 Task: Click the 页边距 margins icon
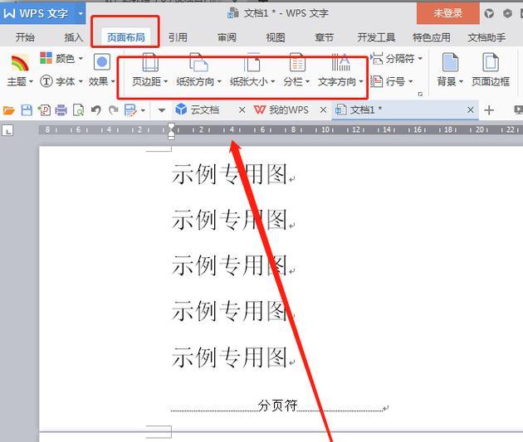tap(150, 62)
